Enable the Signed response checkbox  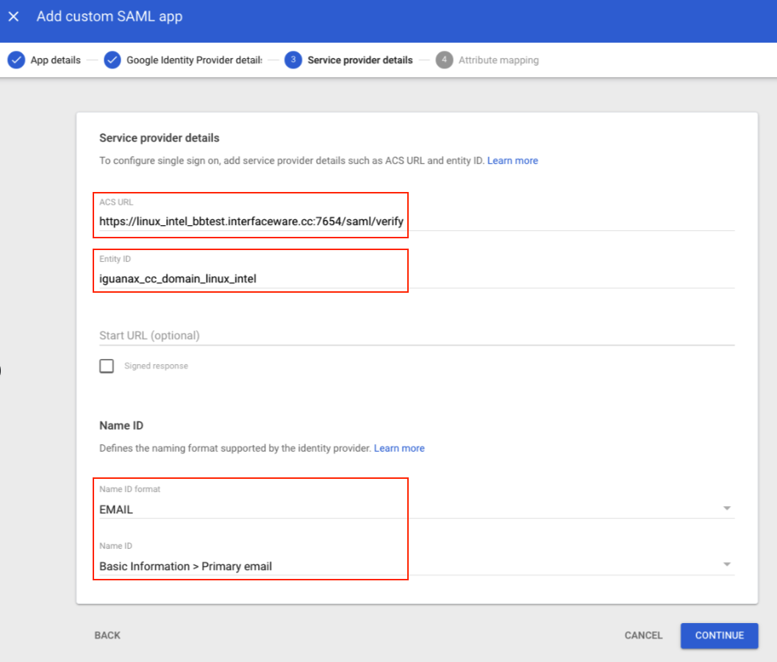107,366
